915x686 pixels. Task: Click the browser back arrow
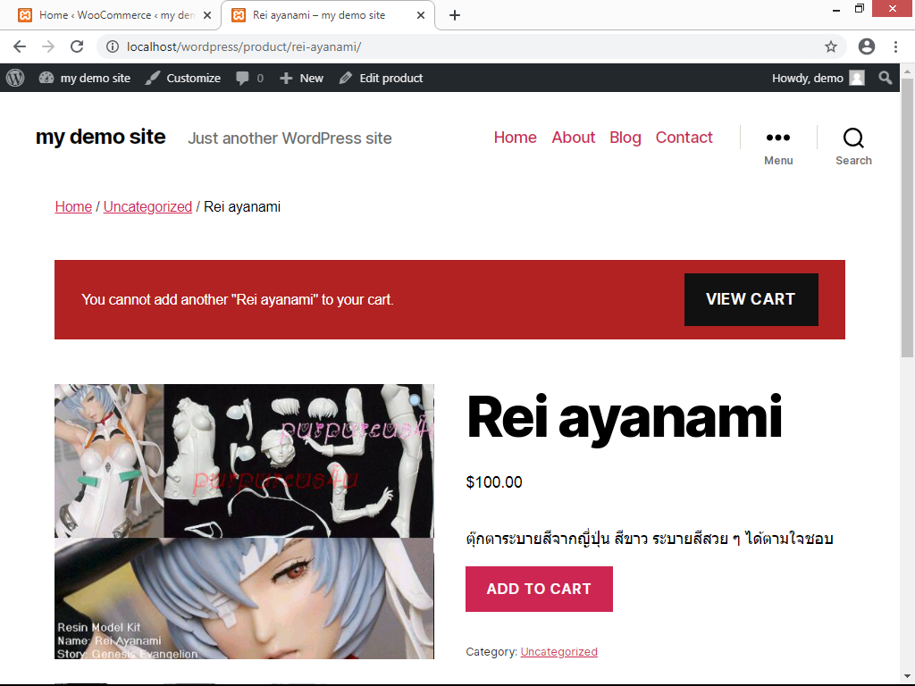pos(20,46)
